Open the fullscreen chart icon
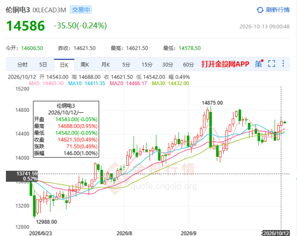Viewport: 297px width, 236px height. 271,64
